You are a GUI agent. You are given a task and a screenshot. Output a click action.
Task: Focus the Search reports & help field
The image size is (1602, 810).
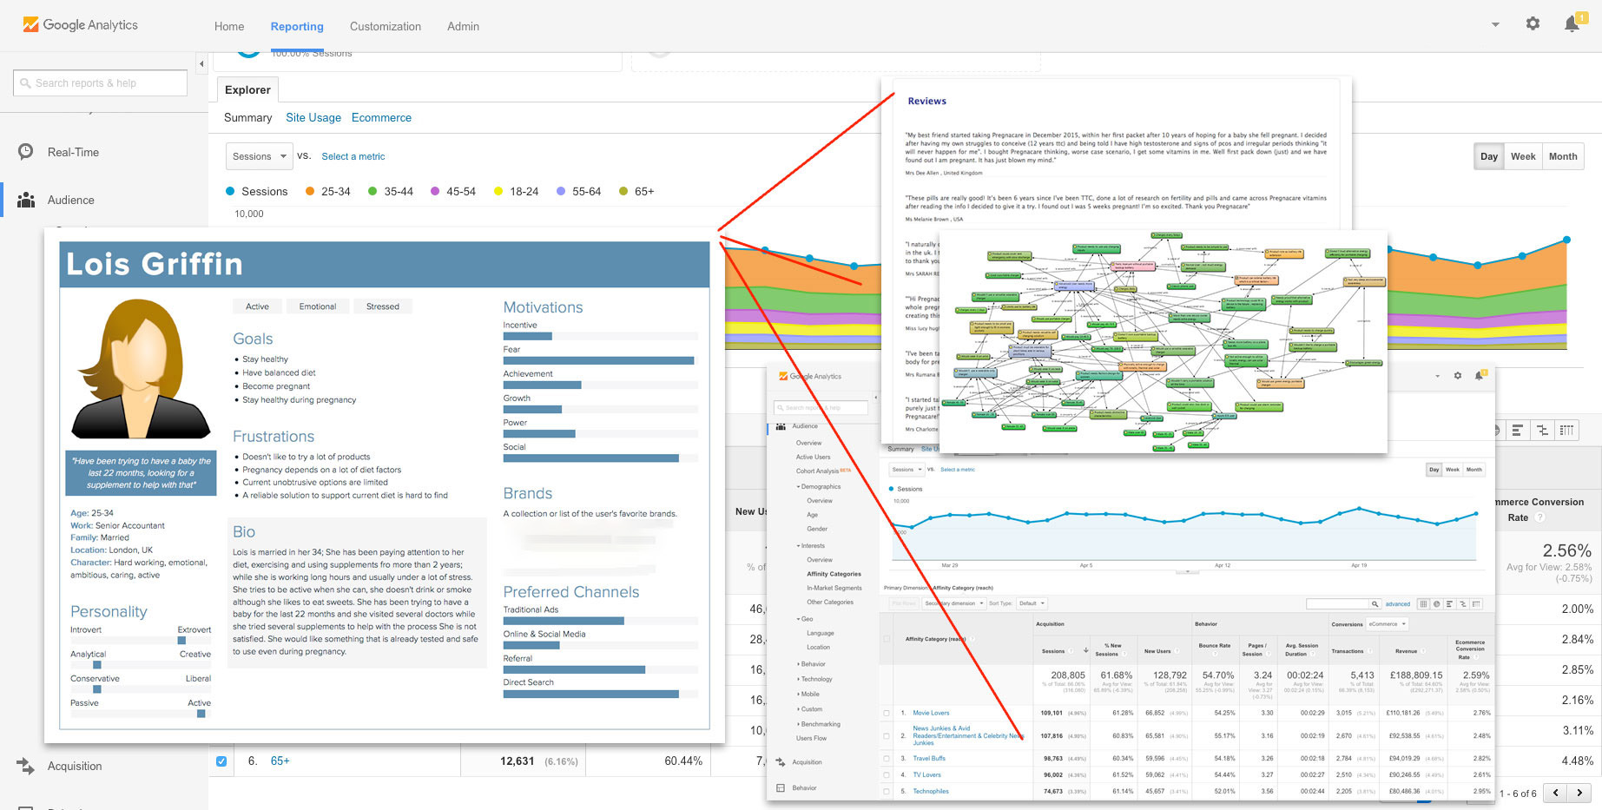[100, 83]
